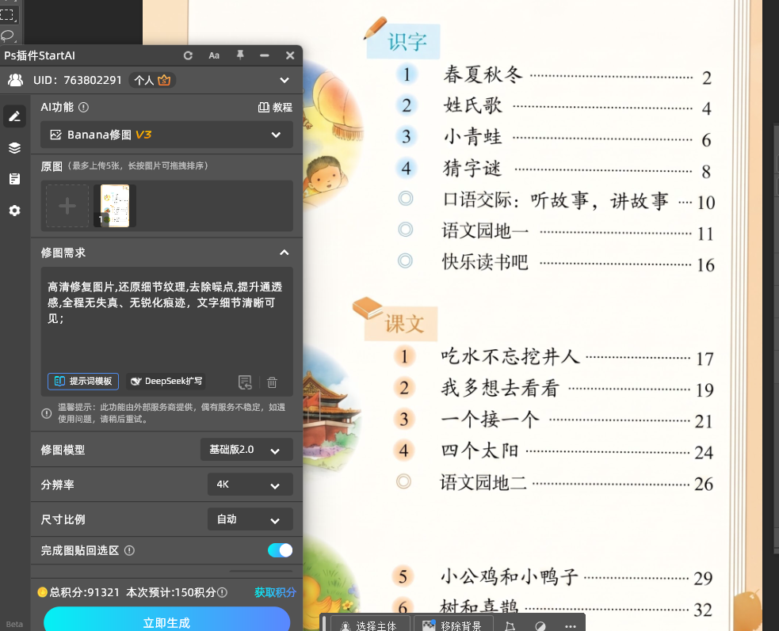Click info icon next to 本次预计:150积分
This screenshot has width=779, height=631.
(223, 592)
